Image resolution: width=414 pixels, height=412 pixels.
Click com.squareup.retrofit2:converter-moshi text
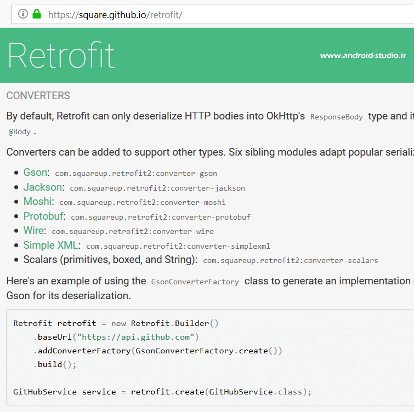[143, 203]
